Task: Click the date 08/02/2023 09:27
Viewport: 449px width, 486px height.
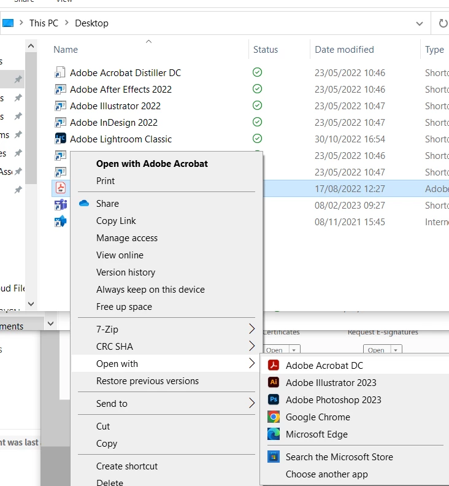Action: [x=350, y=206]
